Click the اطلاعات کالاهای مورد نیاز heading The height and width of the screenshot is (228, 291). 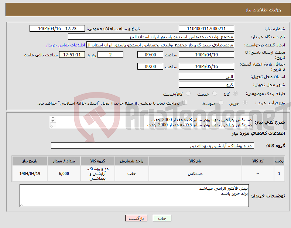[258, 133]
